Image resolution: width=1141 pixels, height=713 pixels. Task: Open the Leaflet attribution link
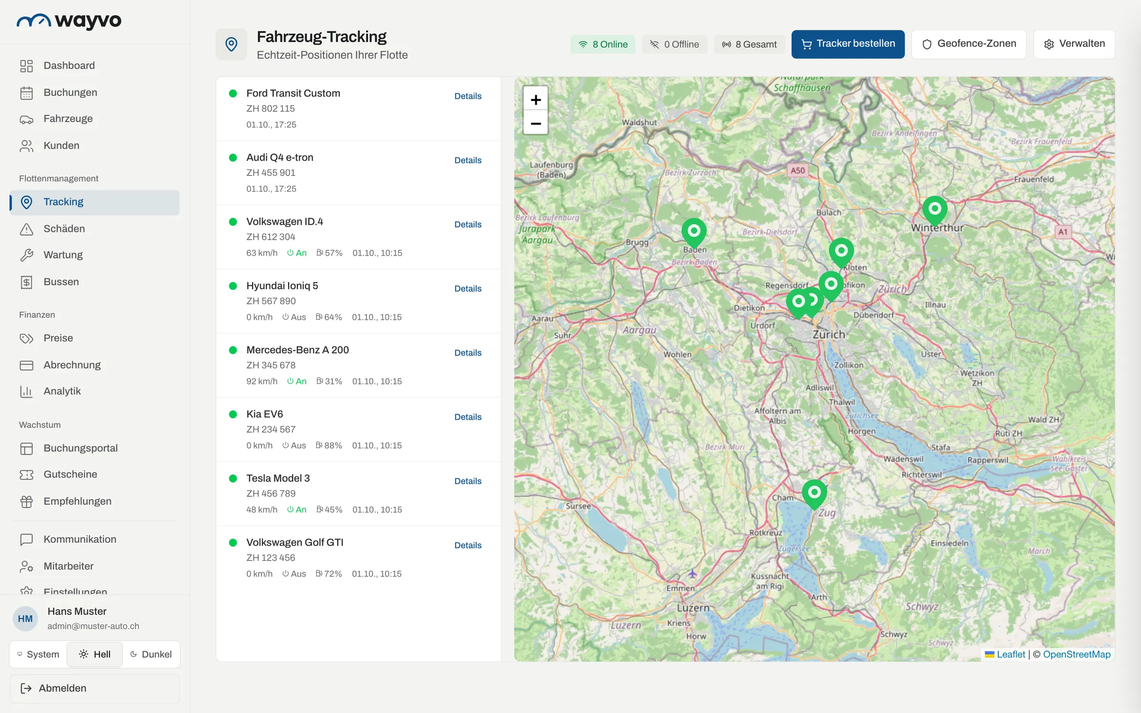(1011, 654)
